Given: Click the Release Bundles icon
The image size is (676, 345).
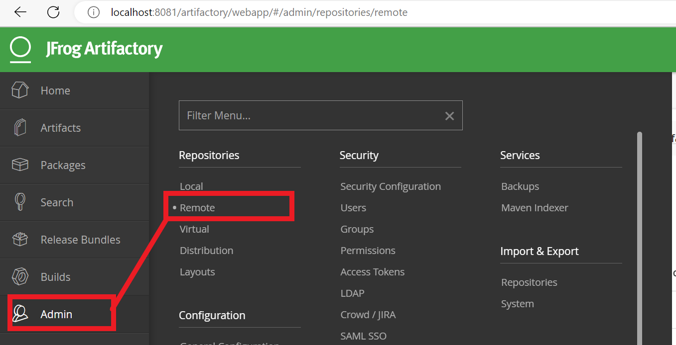Looking at the screenshot, I should [x=20, y=240].
